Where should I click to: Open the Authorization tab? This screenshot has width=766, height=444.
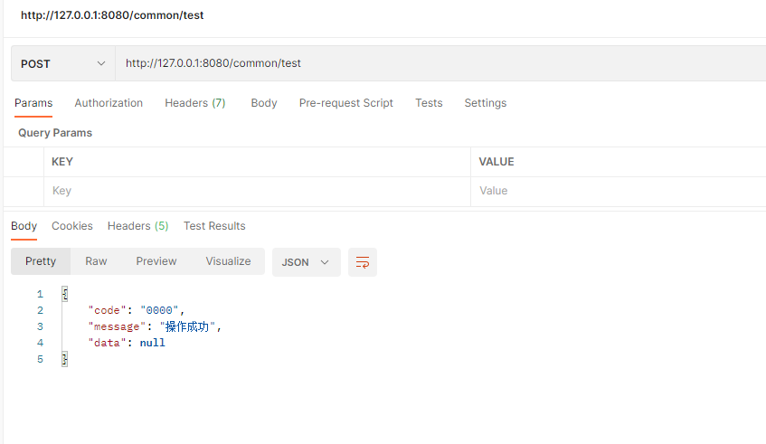pyautogui.click(x=109, y=103)
